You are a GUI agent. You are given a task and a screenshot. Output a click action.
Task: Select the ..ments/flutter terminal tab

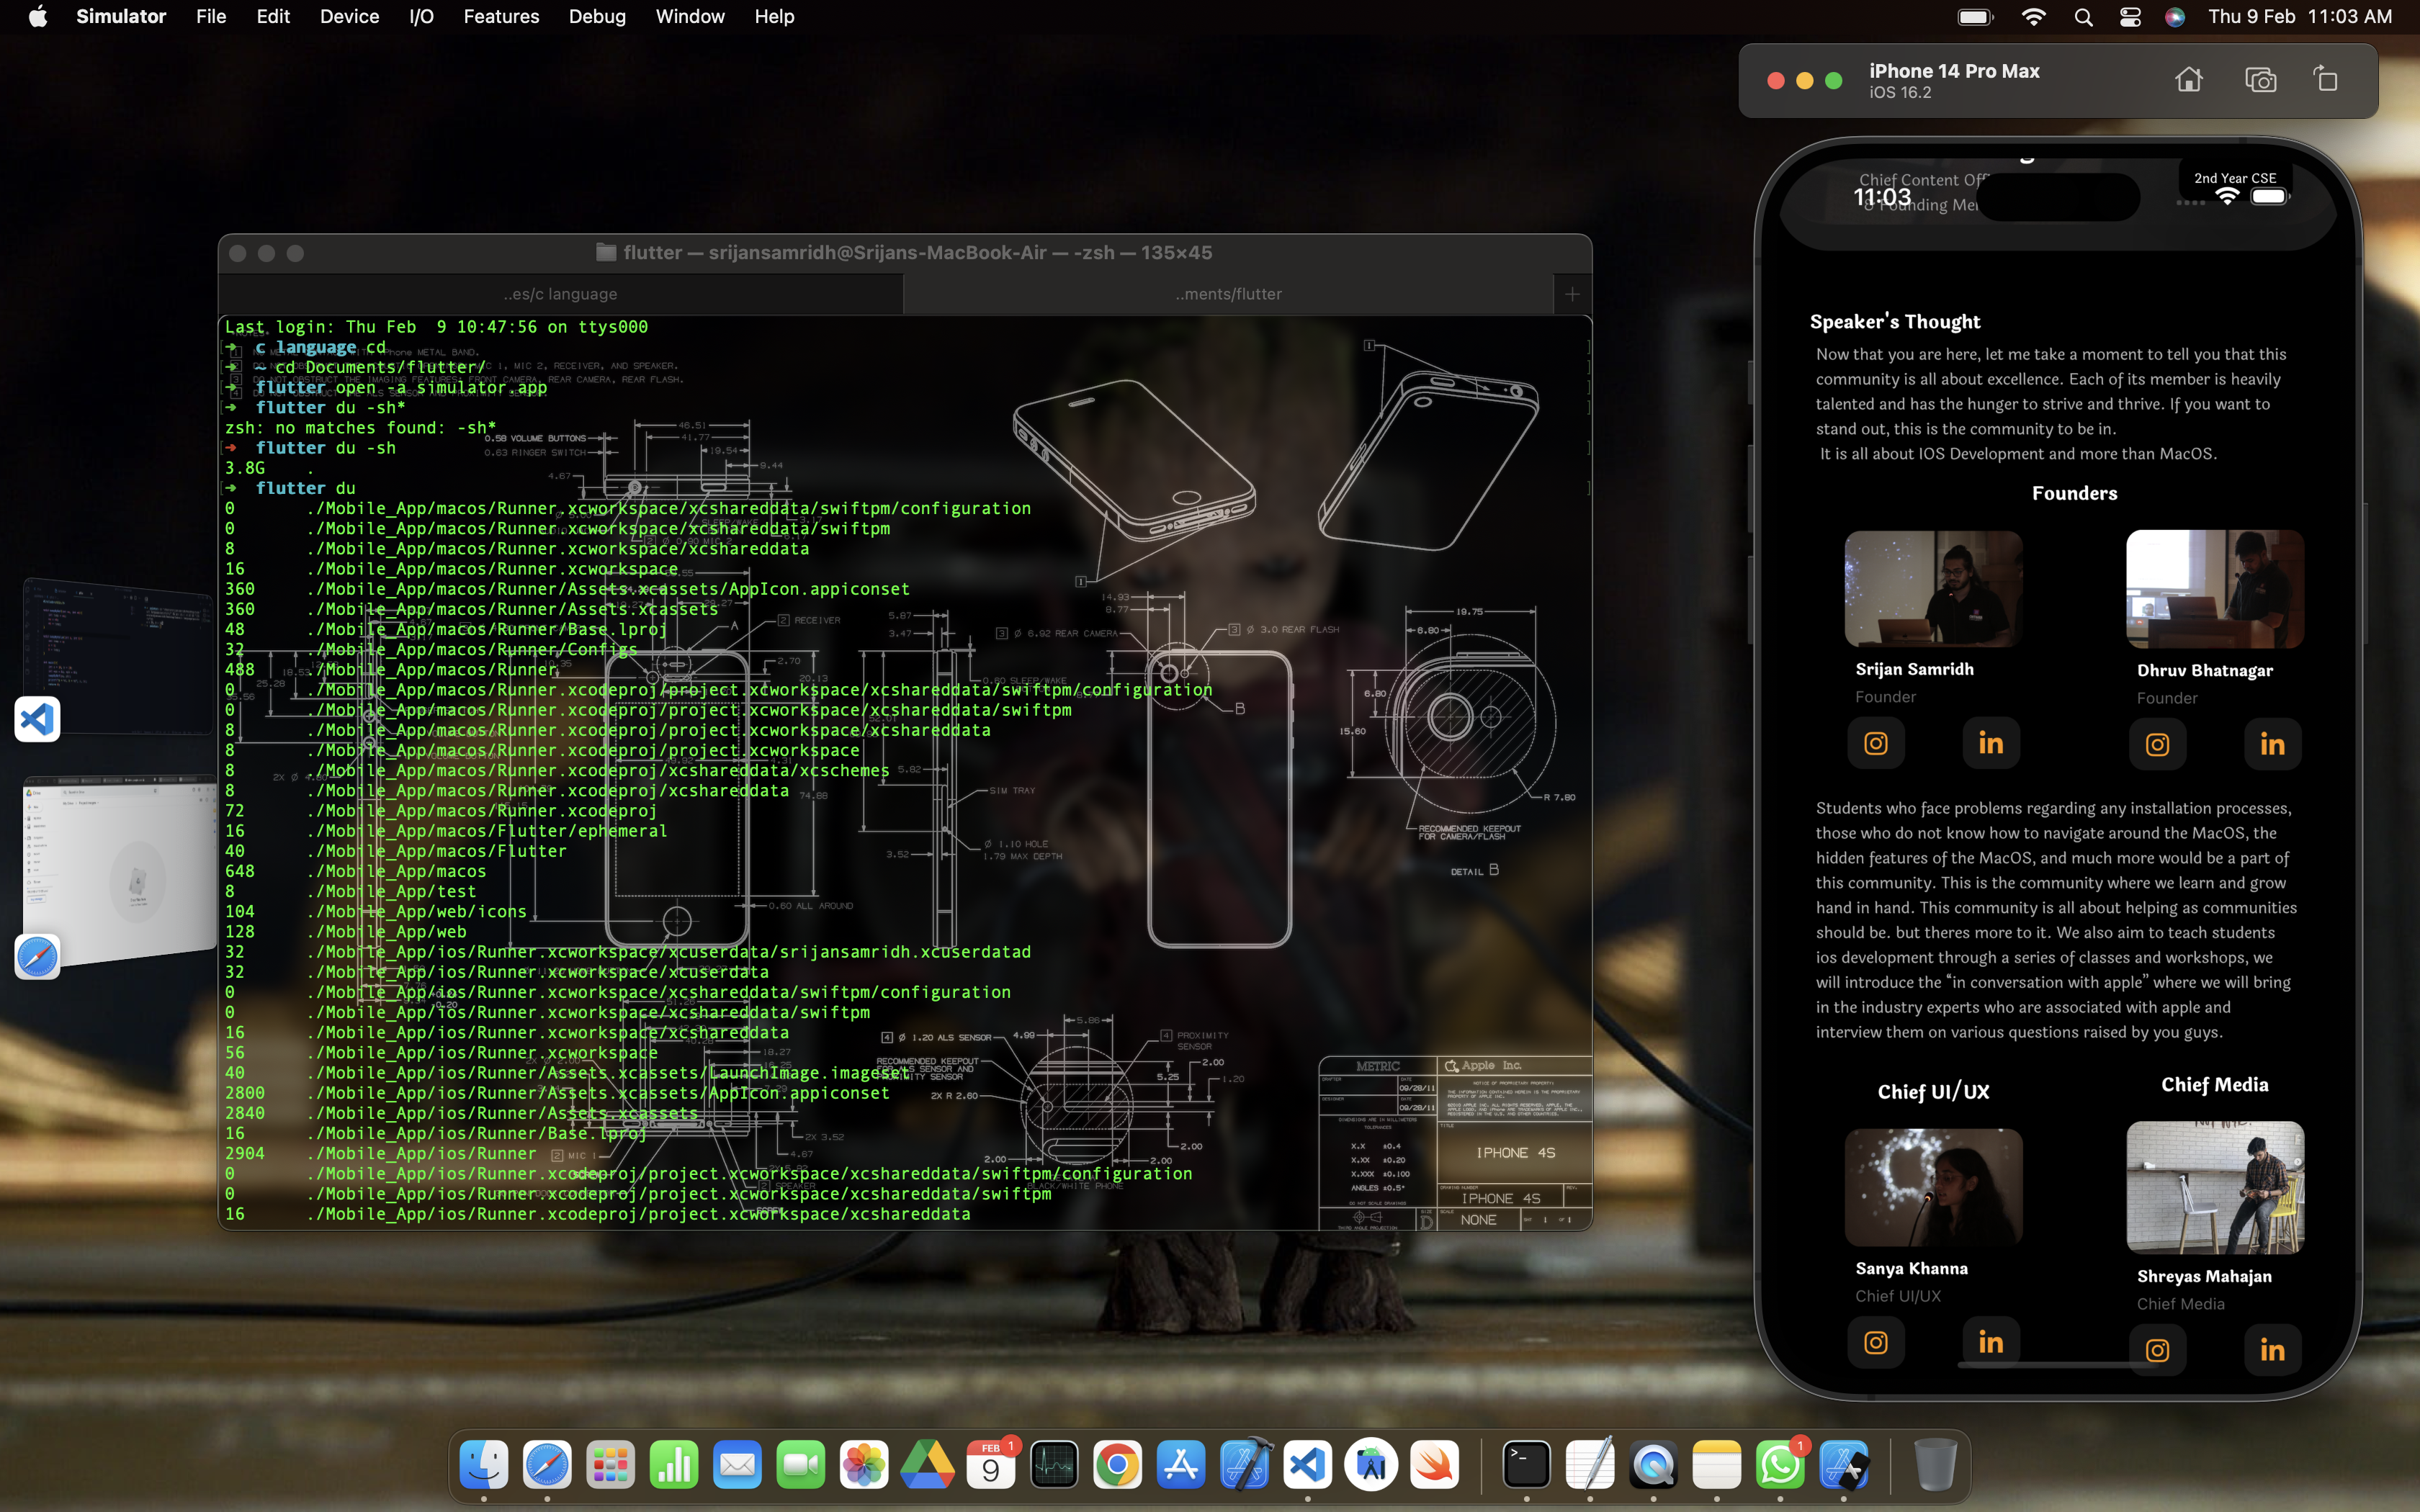[x=1228, y=294]
